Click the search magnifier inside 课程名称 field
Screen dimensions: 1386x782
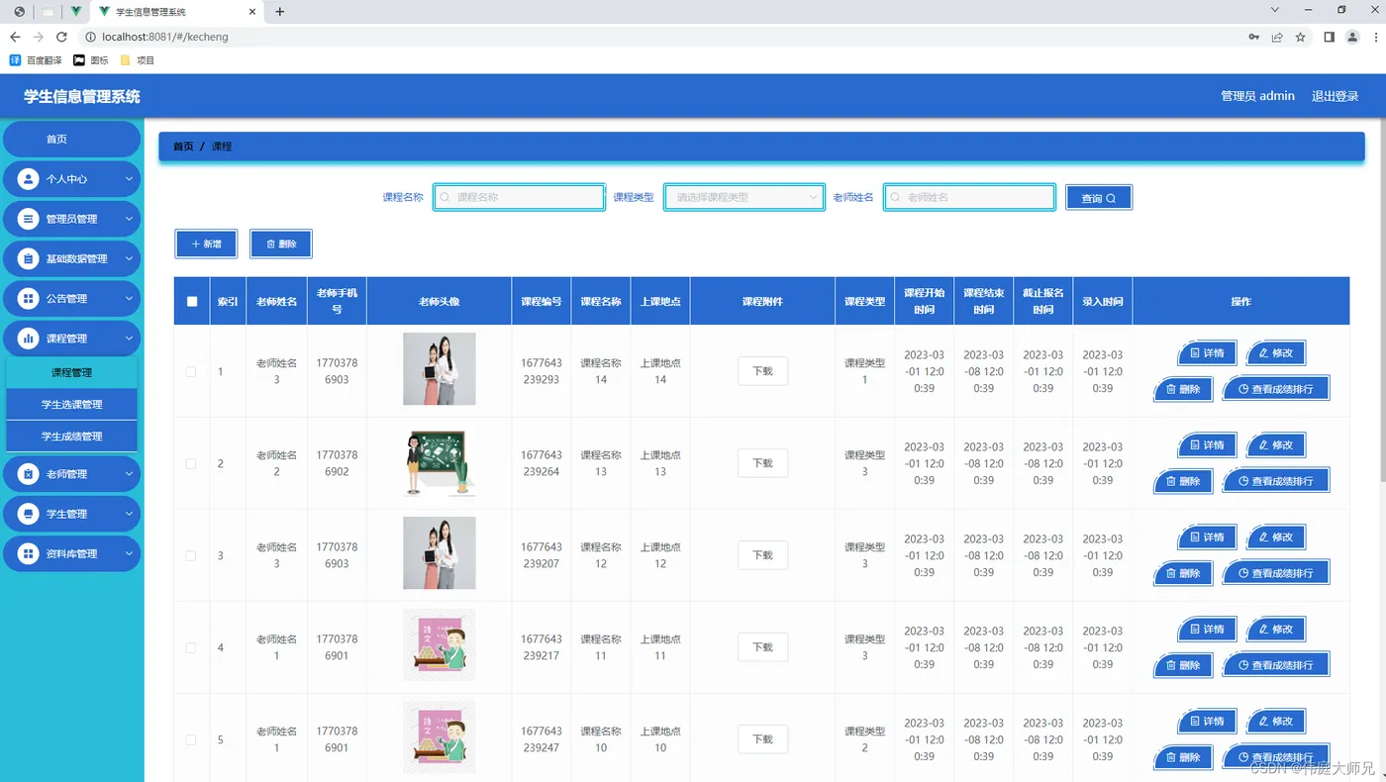(445, 198)
